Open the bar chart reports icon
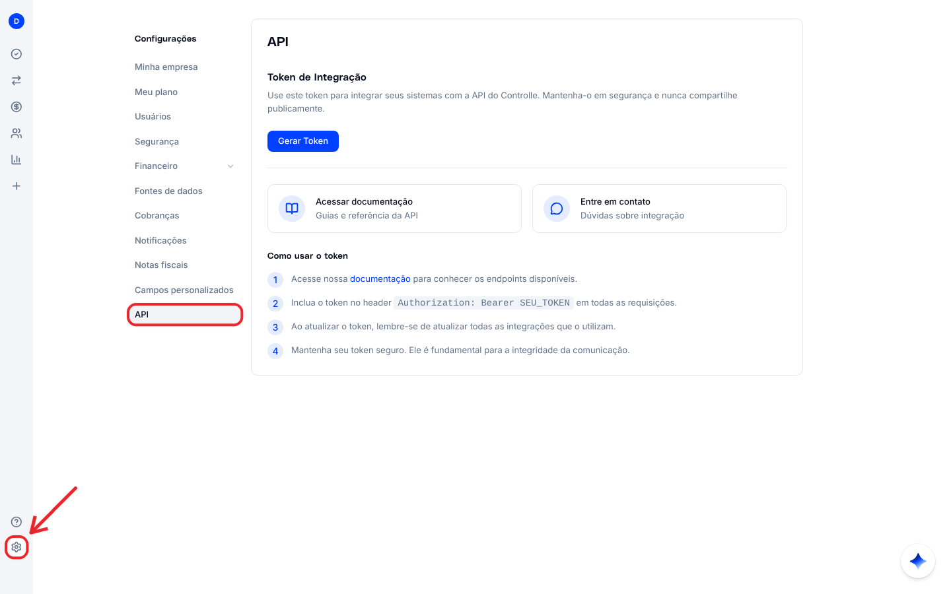The height and width of the screenshot is (594, 951). click(x=17, y=160)
